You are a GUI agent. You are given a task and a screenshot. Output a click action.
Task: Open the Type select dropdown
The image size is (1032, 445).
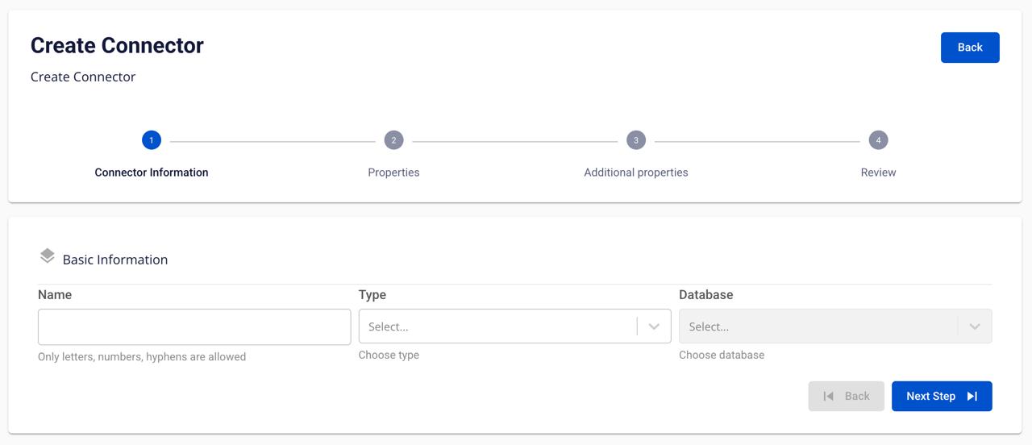point(497,326)
